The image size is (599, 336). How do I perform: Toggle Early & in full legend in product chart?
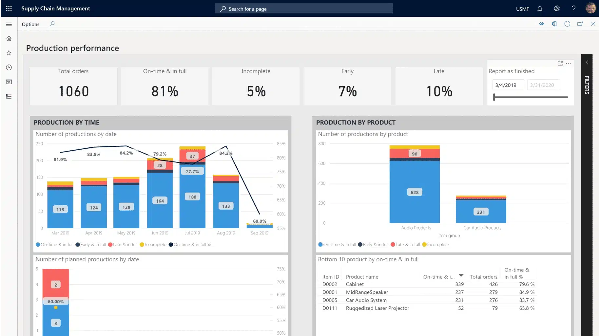(373, 245)
